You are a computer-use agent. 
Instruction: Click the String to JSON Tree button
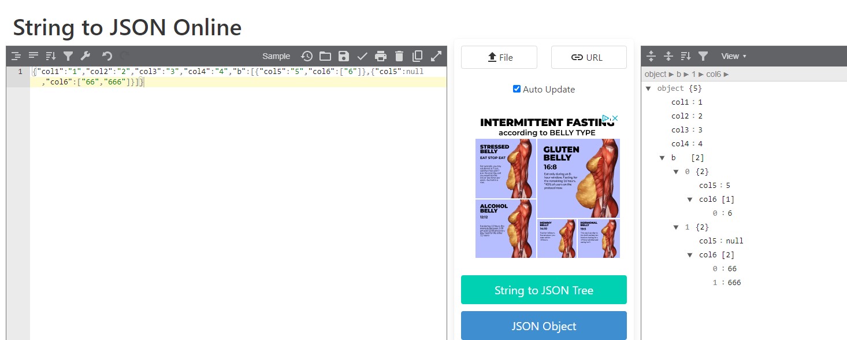coord(544,290)
